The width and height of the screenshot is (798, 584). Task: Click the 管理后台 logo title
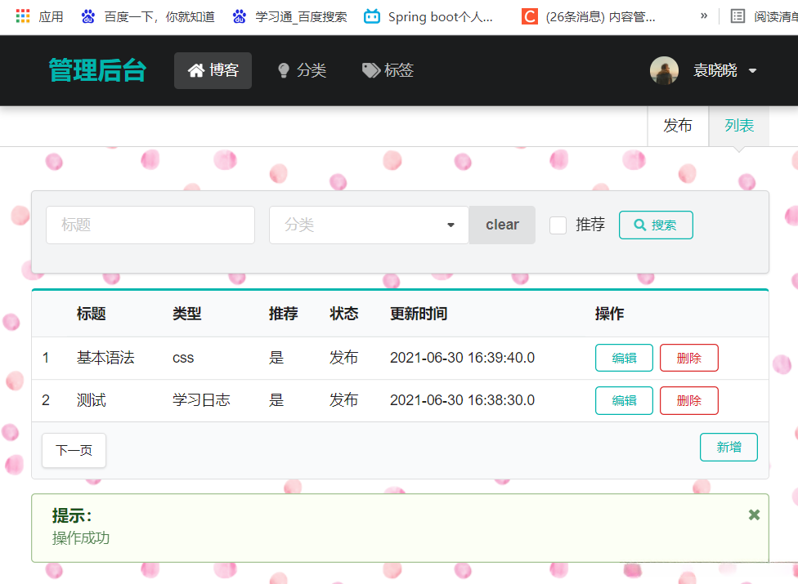click(97, 70)
